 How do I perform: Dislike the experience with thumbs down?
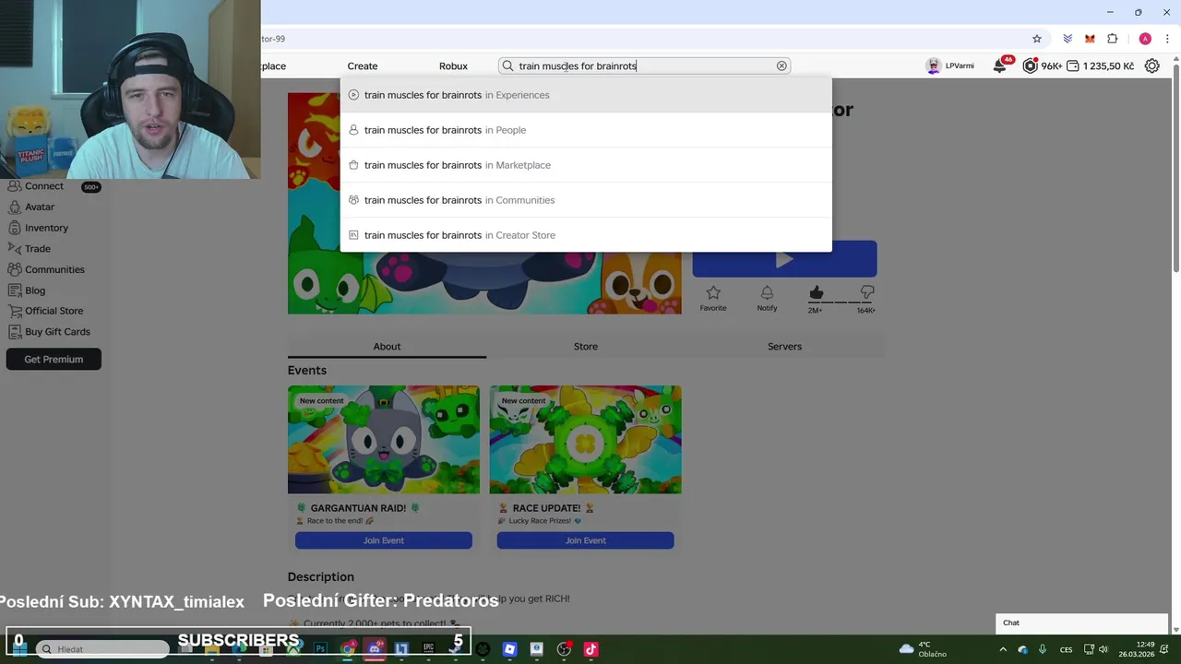866,293
